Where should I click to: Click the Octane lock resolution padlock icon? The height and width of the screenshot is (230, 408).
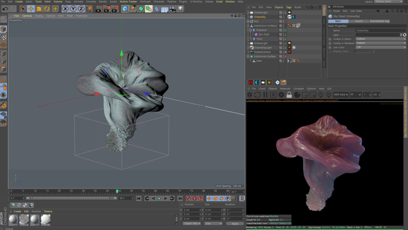pyautogui.click(x=288, y=95)
